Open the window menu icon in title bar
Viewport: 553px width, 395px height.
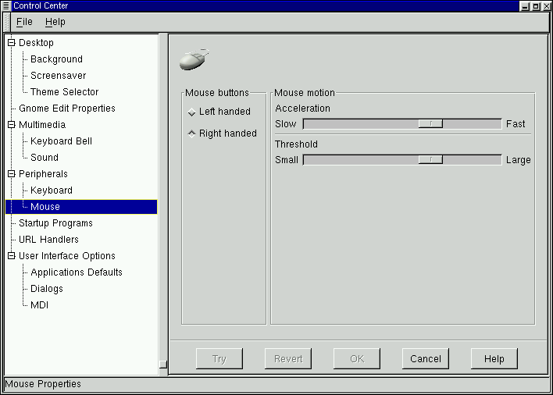pos(6,5)
